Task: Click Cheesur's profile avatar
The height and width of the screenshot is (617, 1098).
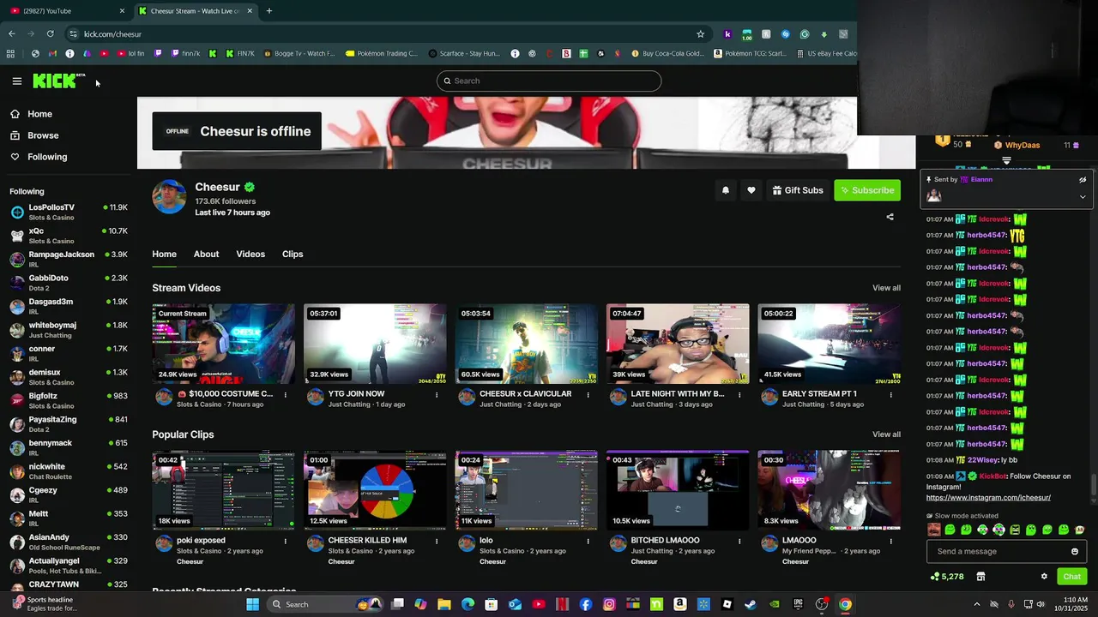Action: [x=169, y=196]
